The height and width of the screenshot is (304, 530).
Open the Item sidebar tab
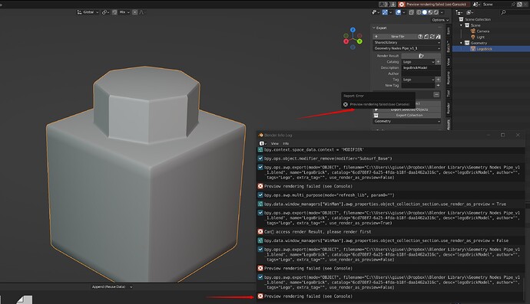point(449,31)
